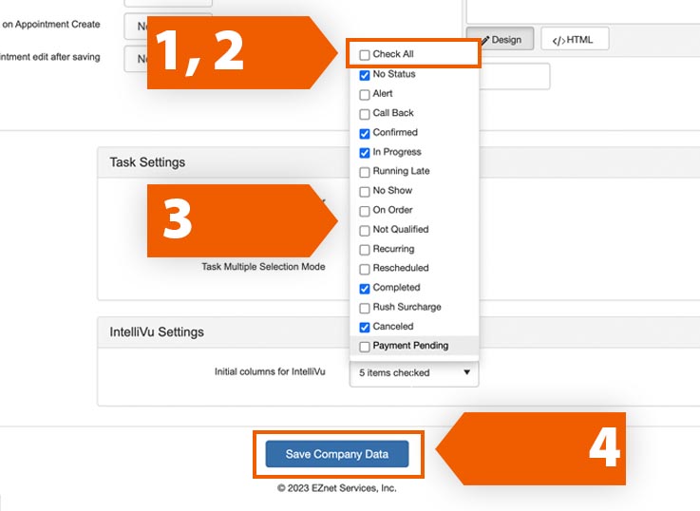Uncheck the Canceled checkbox
The height and width of the screenshot is (511, 700).
[x=365, y=327]
